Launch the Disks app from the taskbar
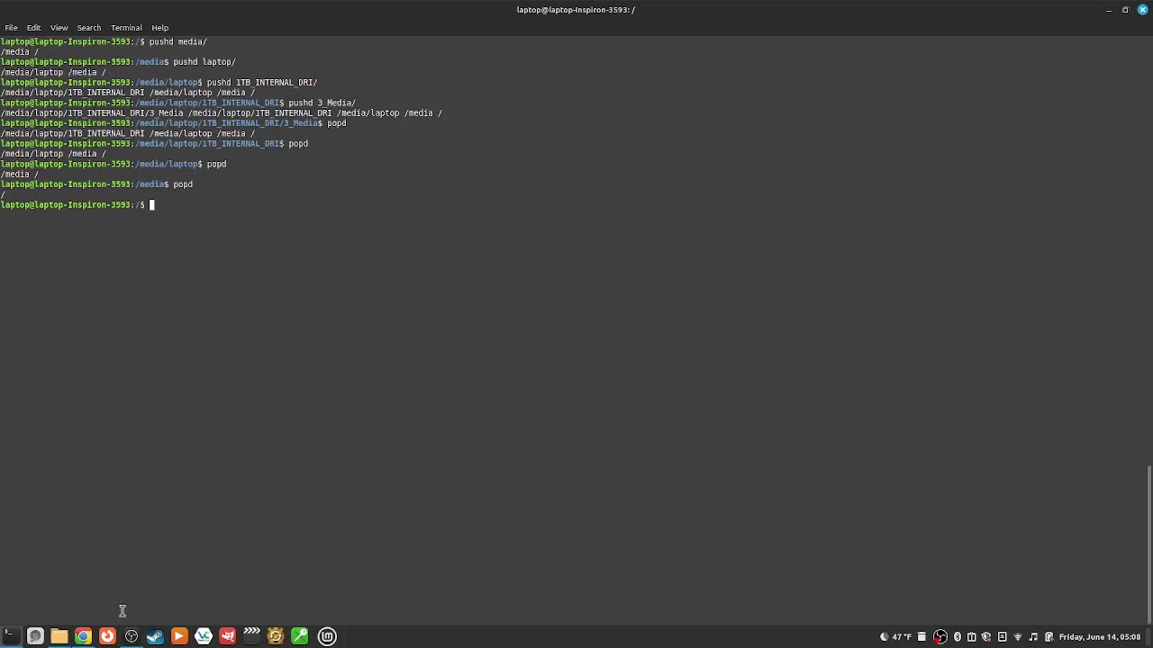The height and width of the screenshot is (648, 1153). (x=35, y=636)
